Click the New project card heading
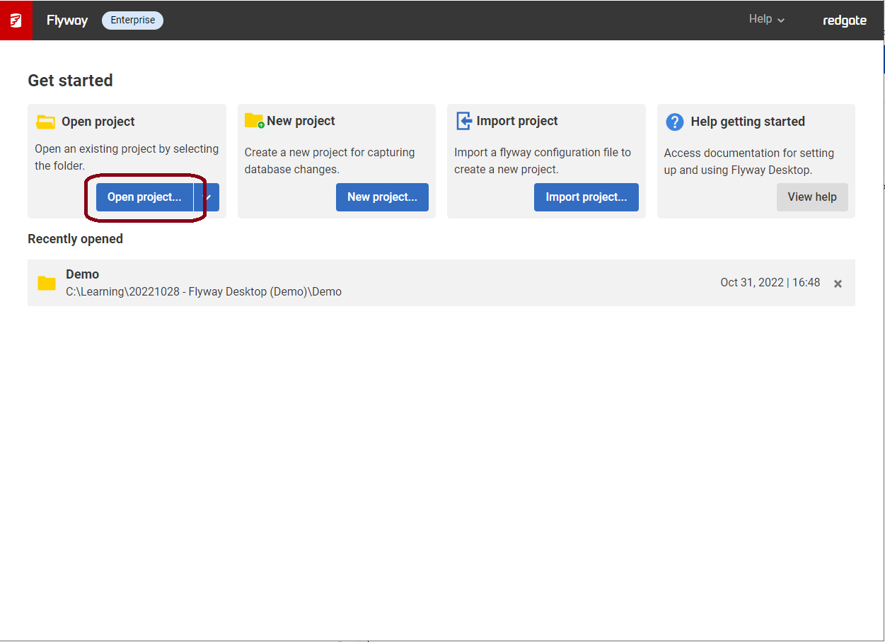Viewport: 885px width, 642px height. tap(301, 121)
